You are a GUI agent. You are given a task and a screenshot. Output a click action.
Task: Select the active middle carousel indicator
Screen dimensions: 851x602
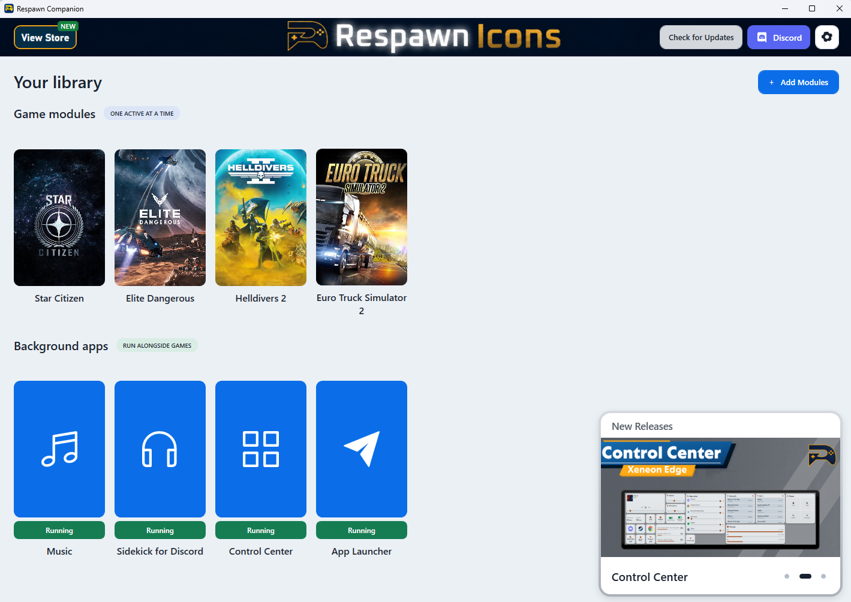point(805,576)
